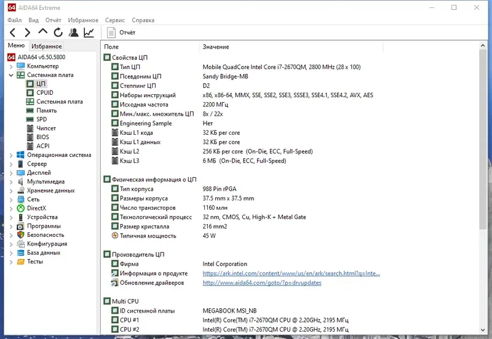Select the Память tree item
492x339 pixels.
click(47, 111)
